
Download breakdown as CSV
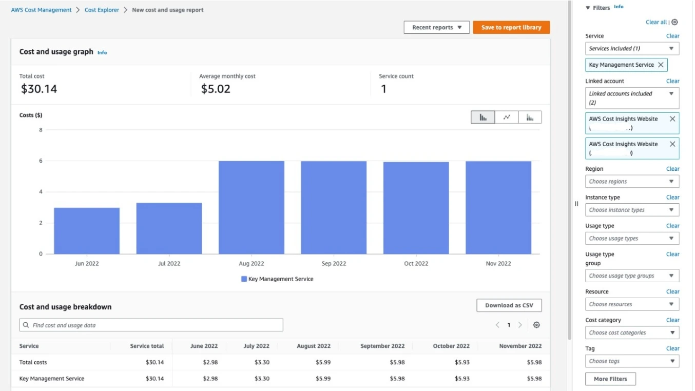coord(509,305)
